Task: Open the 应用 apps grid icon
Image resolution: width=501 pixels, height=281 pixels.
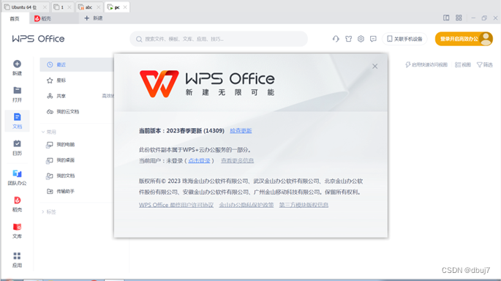Action: point(17,255)
